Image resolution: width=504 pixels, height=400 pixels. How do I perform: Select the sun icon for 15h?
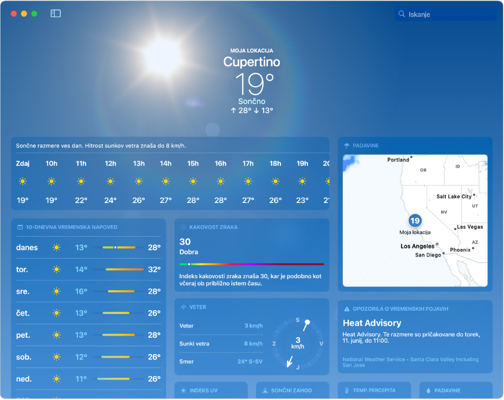click(x=193, y=181)
